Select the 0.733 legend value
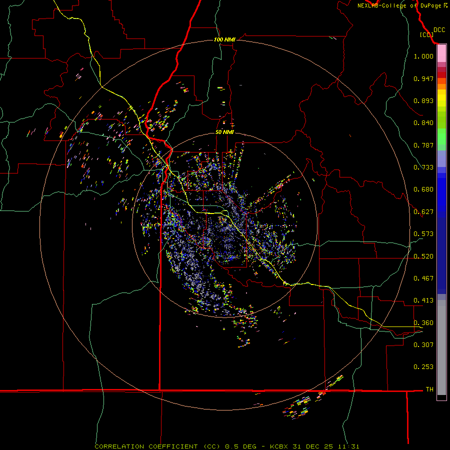Screen dimensions: 450x450 [x=423, y=167]
